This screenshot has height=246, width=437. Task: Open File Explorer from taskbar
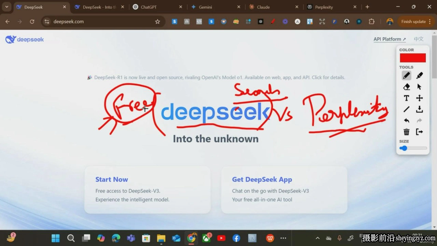(x=161, y=238)
